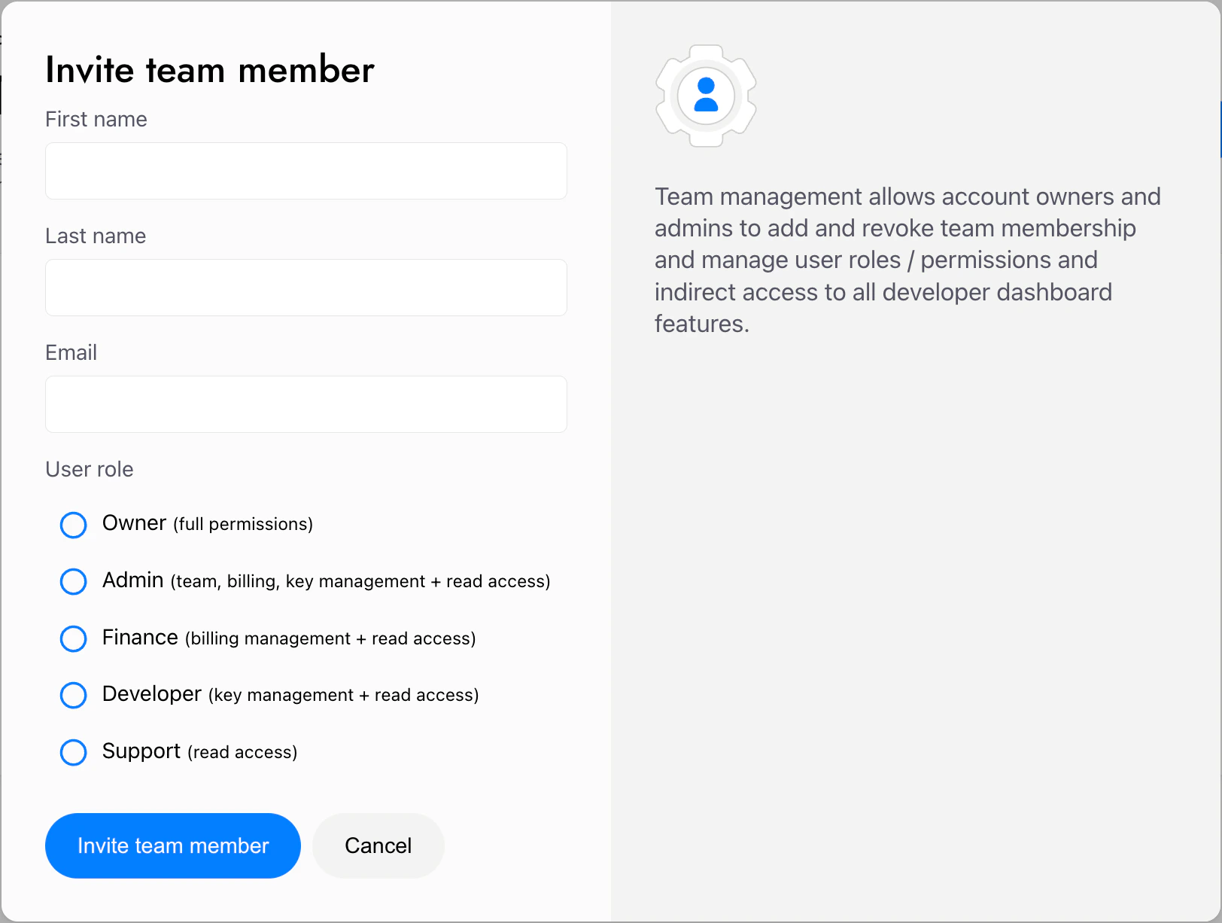Pick the Developer role radio button
This screenshot has height=923, width=1222.
tap(73, 695)
